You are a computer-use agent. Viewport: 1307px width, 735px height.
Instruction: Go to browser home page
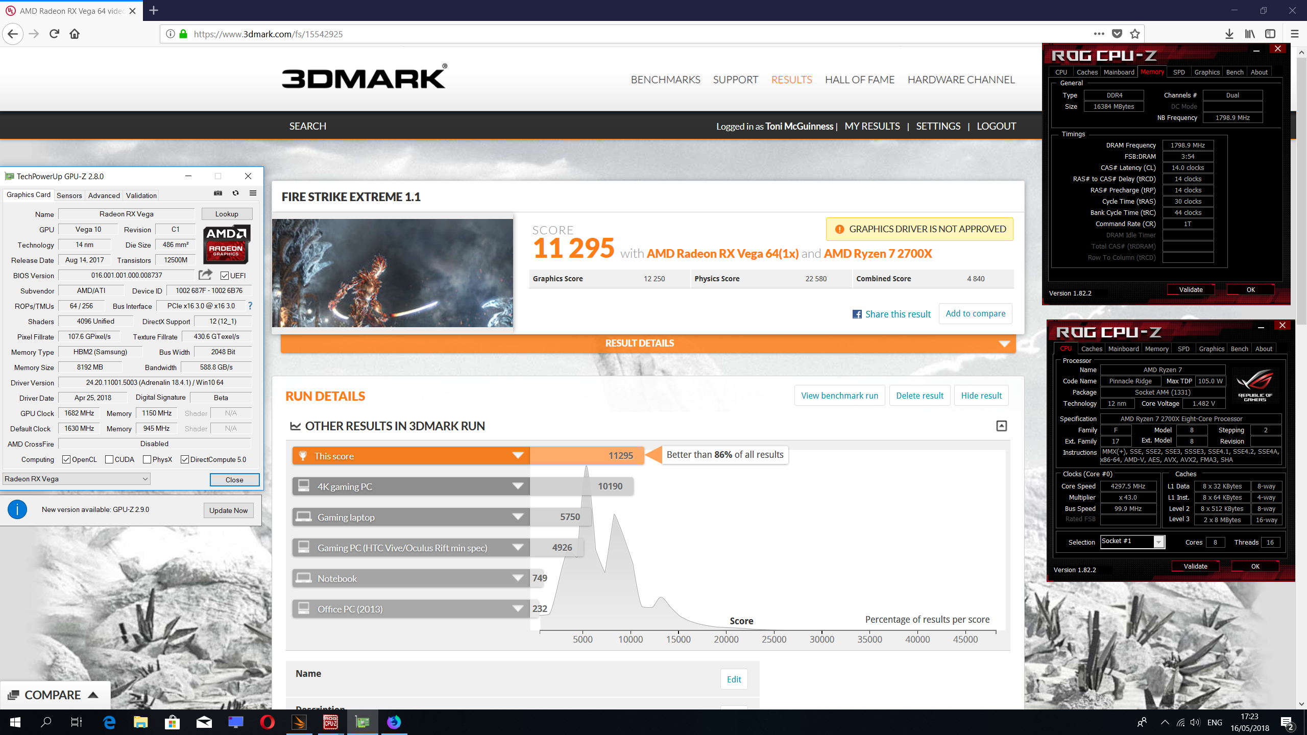75,34
